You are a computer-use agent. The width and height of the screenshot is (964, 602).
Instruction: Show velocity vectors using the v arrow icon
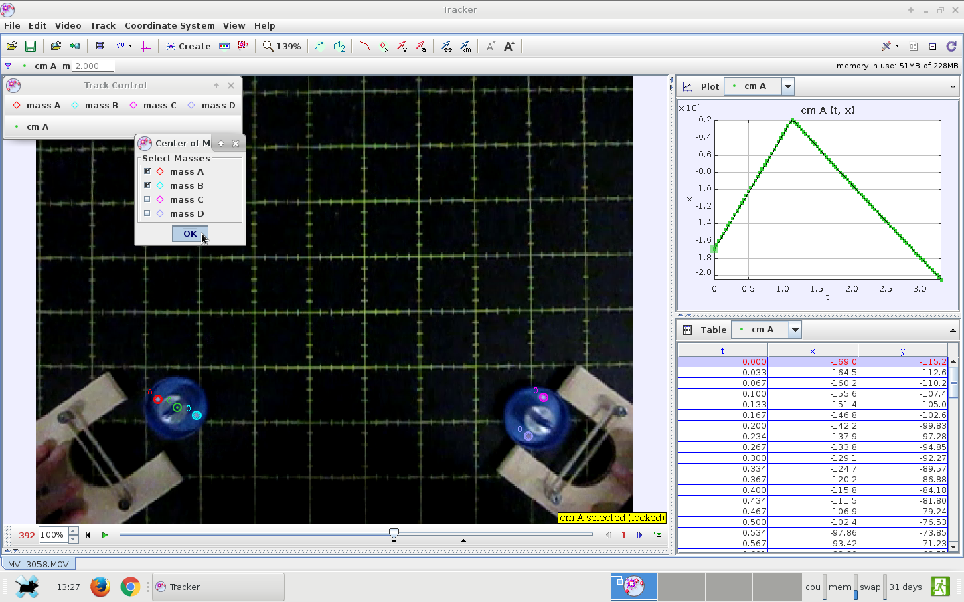tap(402, 46)
